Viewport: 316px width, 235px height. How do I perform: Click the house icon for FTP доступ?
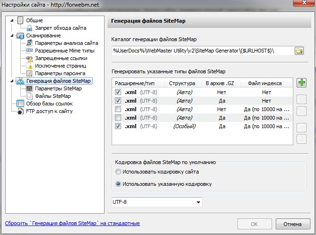point(20,111)
